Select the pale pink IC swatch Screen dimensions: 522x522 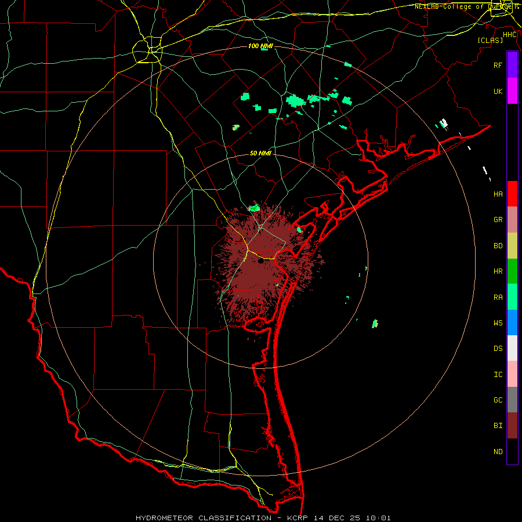[x=512, y=374]
